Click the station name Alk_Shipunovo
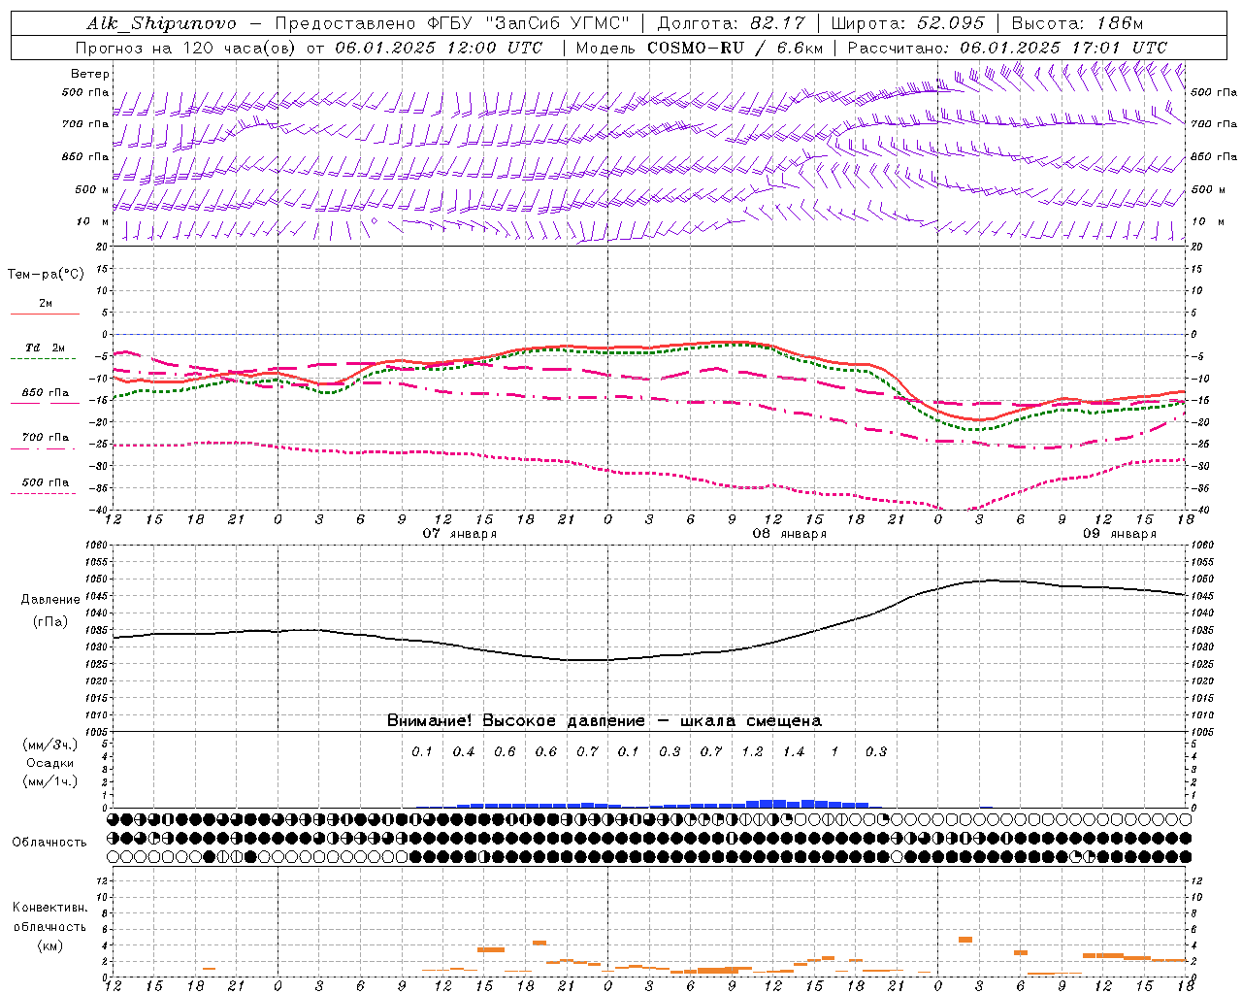Viewport: 1242px width, 994px height. [161, 24]
